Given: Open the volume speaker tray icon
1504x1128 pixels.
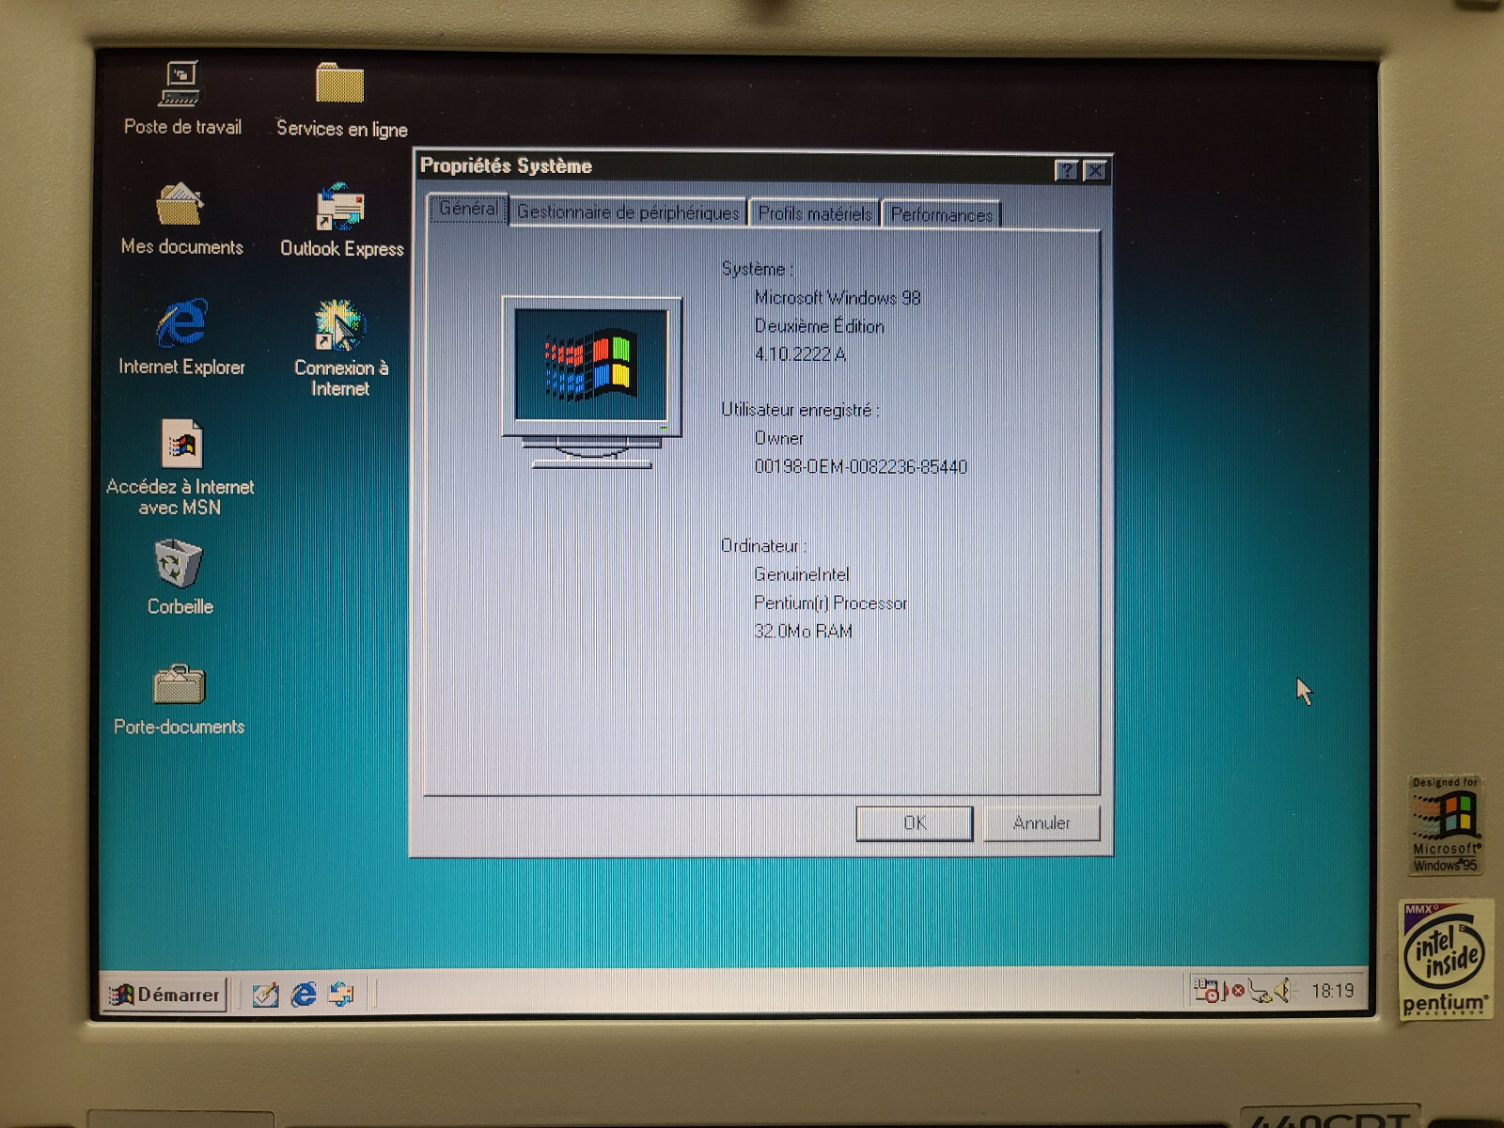Looking at the screenshot, I should pos(1286,990).
